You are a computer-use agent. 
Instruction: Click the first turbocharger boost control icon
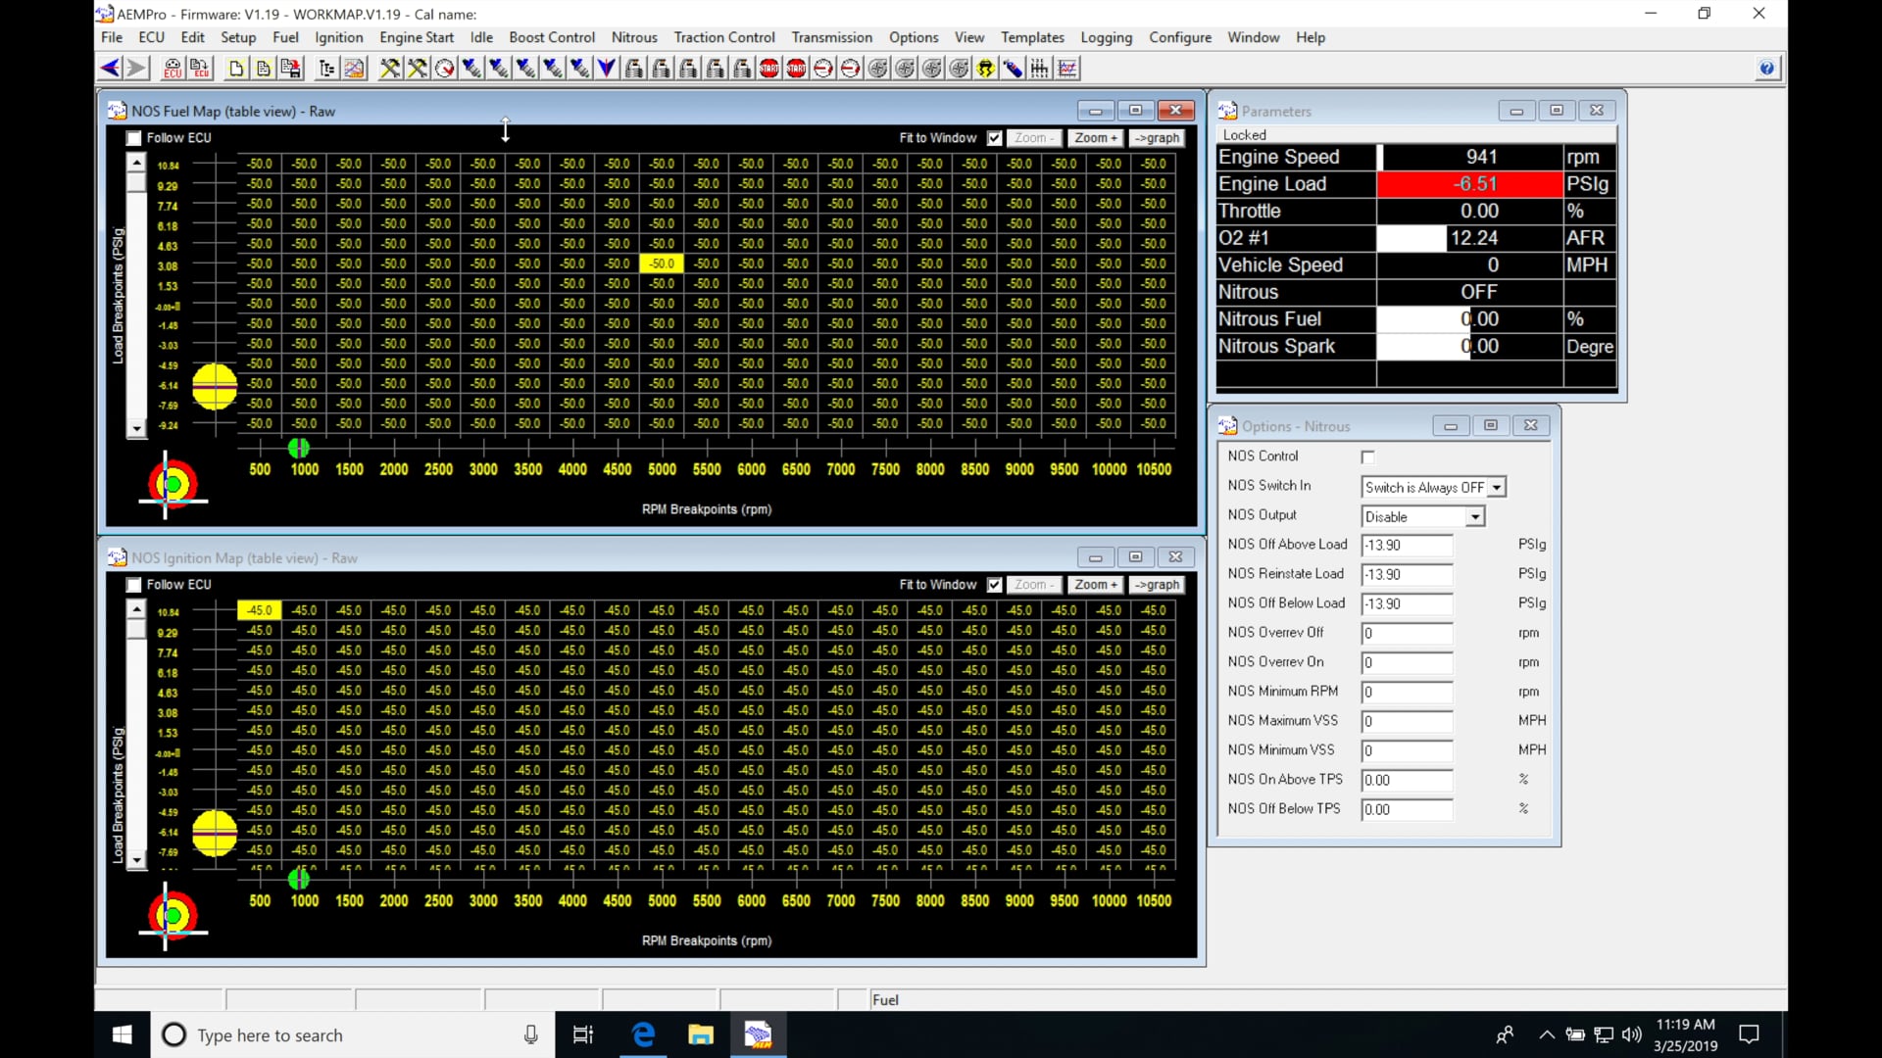coord(878,68)
